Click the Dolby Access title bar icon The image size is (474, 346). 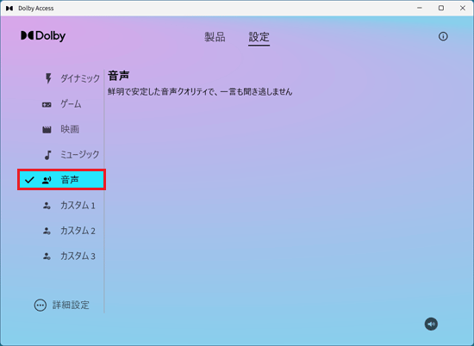click(9, 8)
